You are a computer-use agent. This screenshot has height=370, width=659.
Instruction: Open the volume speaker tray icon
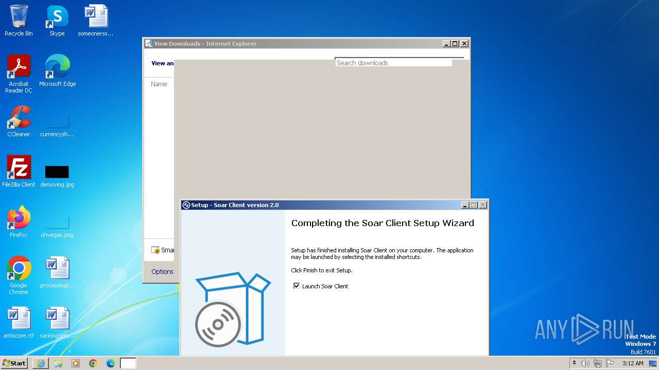pos(585,363)
